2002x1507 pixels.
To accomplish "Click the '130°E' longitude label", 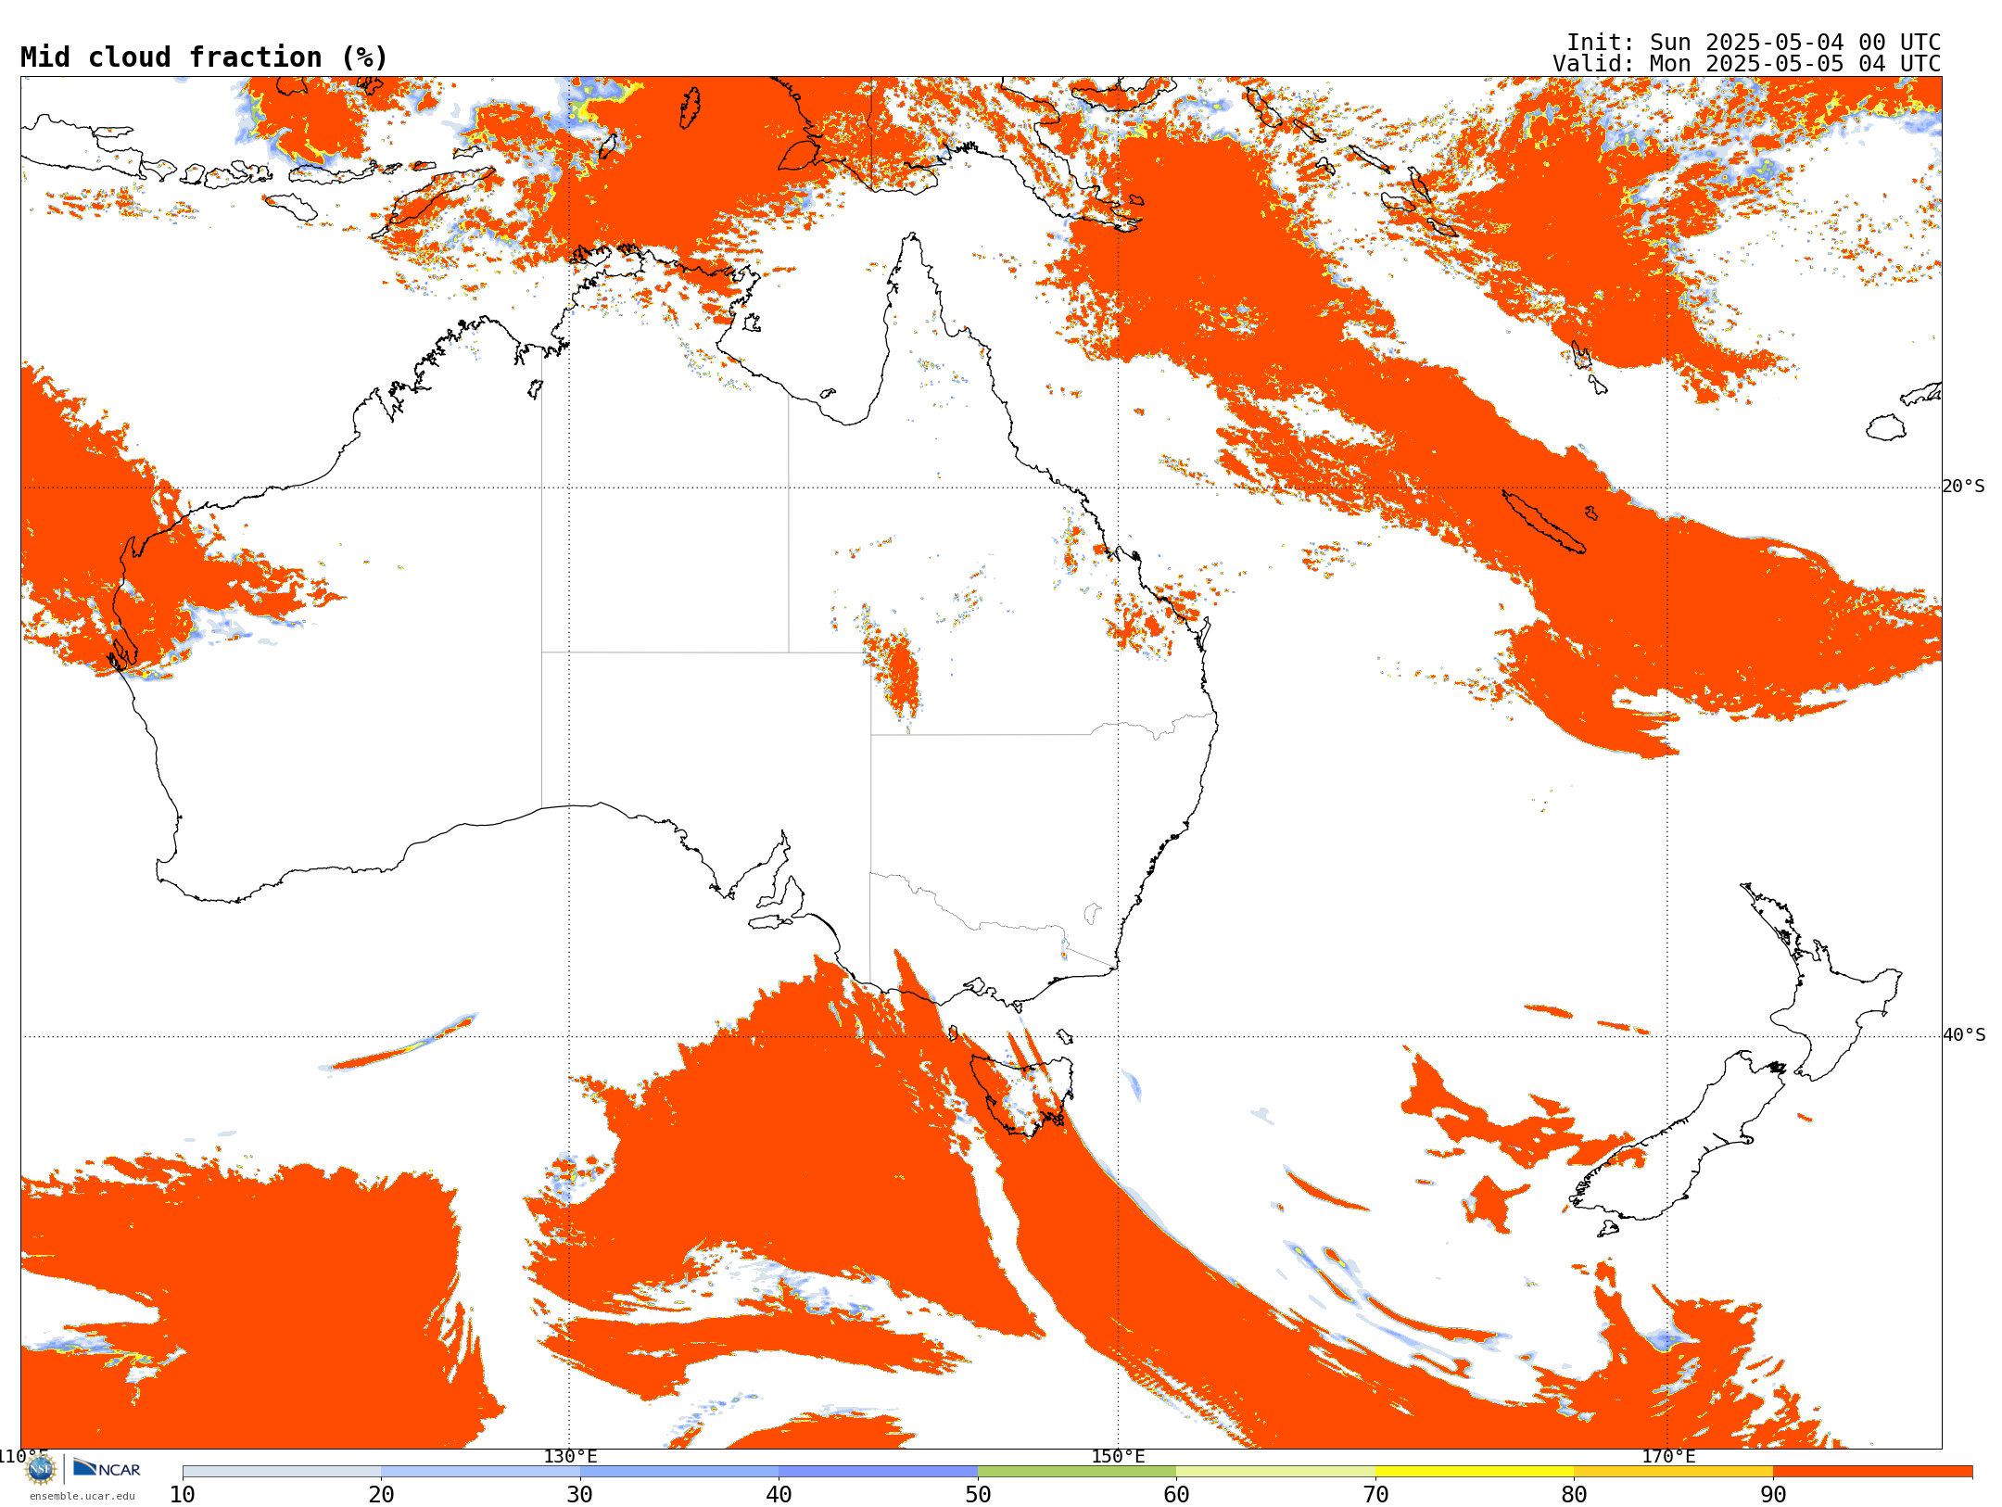I will [570, 1456].
